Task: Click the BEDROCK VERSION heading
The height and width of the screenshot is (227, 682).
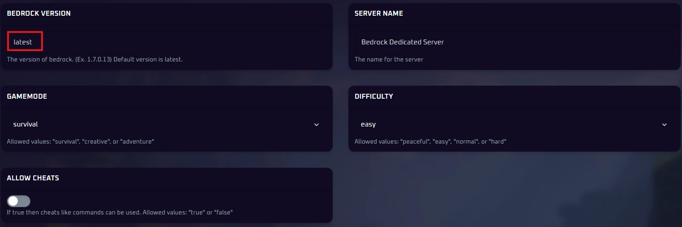Action: tap(39, 13)
